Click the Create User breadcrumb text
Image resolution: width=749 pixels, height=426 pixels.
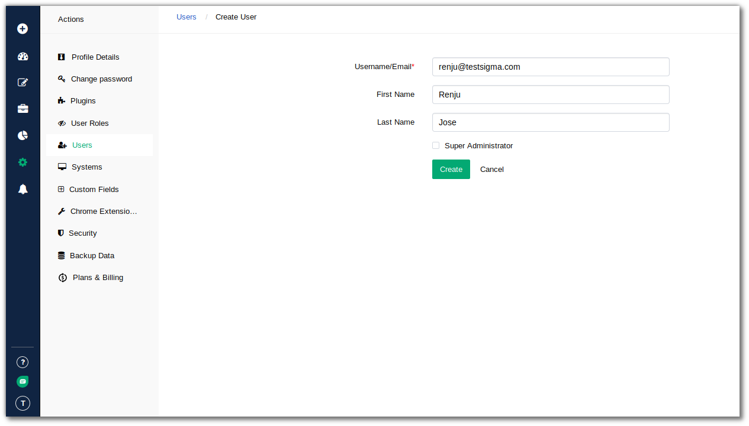click(236, 17)
